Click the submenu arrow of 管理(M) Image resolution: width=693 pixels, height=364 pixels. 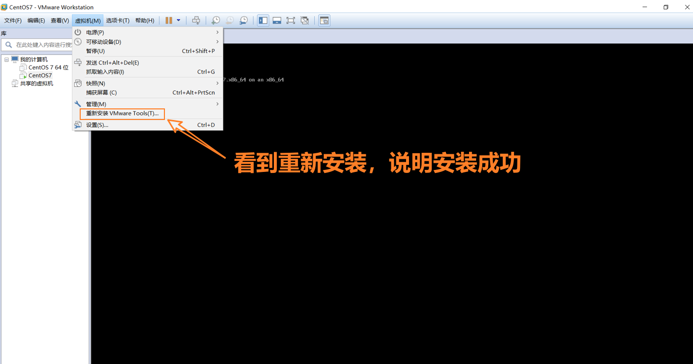[x=217, y=104]
